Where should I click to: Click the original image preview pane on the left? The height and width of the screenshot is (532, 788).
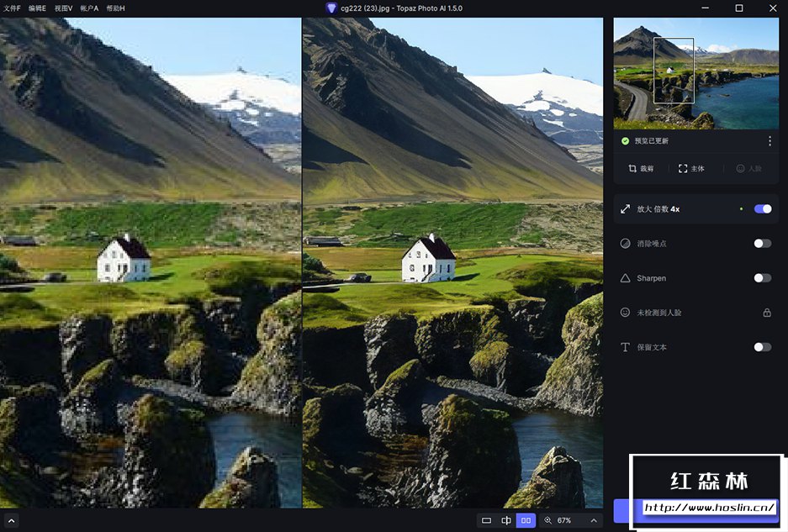[151, 263]
